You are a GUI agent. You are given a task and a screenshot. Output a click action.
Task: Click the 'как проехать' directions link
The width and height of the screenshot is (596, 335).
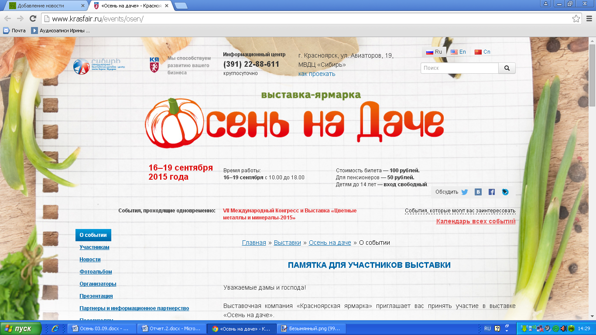click(317, 74)
